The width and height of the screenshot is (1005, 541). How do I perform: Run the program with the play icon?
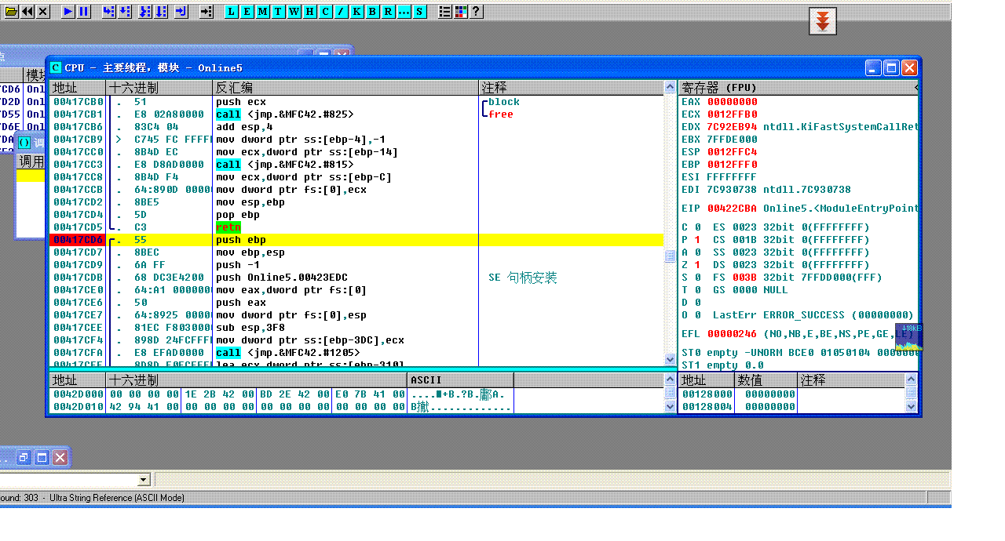click(x=68, y=12)
